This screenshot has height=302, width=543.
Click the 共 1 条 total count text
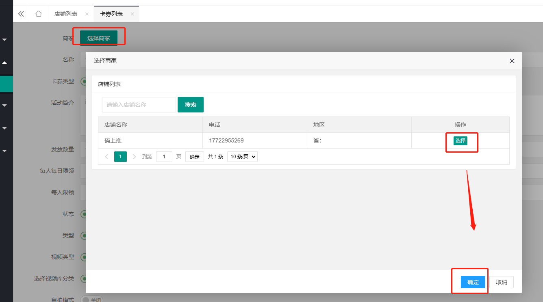coord(215,157)
